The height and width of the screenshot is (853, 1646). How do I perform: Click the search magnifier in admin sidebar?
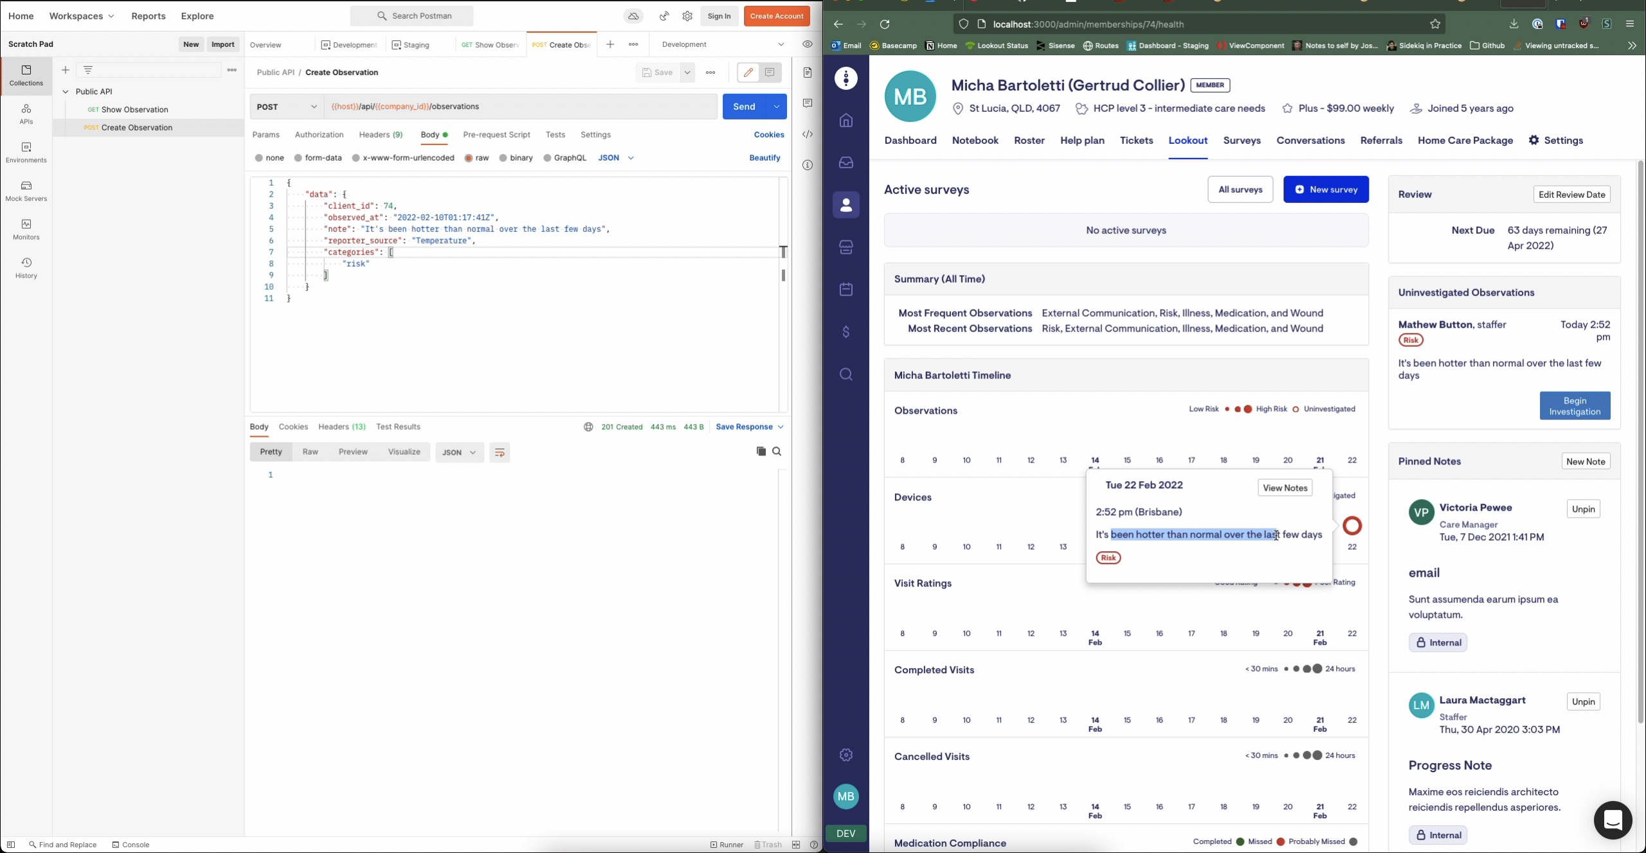846,374
